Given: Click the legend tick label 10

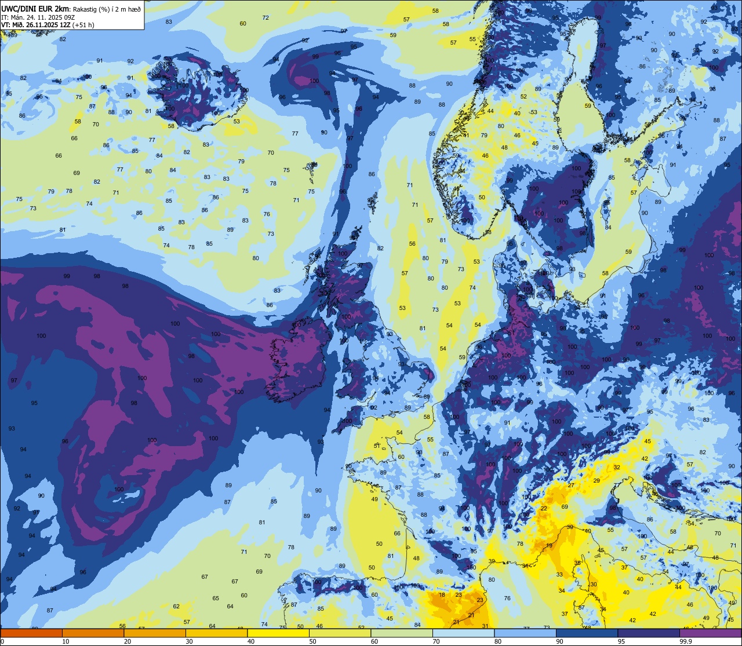Looking at the screenshot, I should point(66,641).
